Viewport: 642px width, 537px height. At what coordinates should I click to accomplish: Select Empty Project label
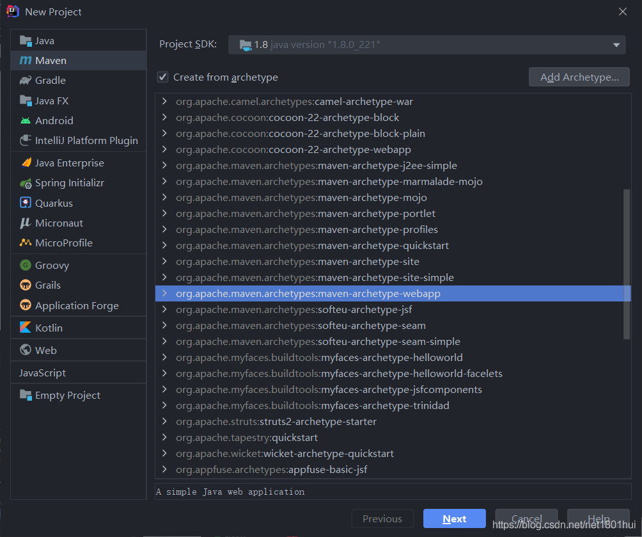[68, 395]
